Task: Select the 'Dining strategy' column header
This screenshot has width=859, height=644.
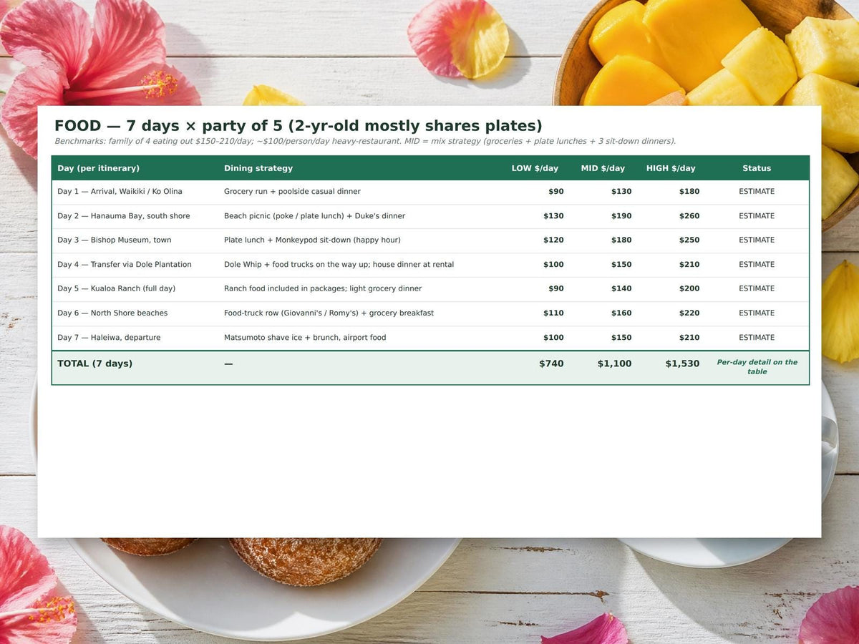Action: click(258, 168)
